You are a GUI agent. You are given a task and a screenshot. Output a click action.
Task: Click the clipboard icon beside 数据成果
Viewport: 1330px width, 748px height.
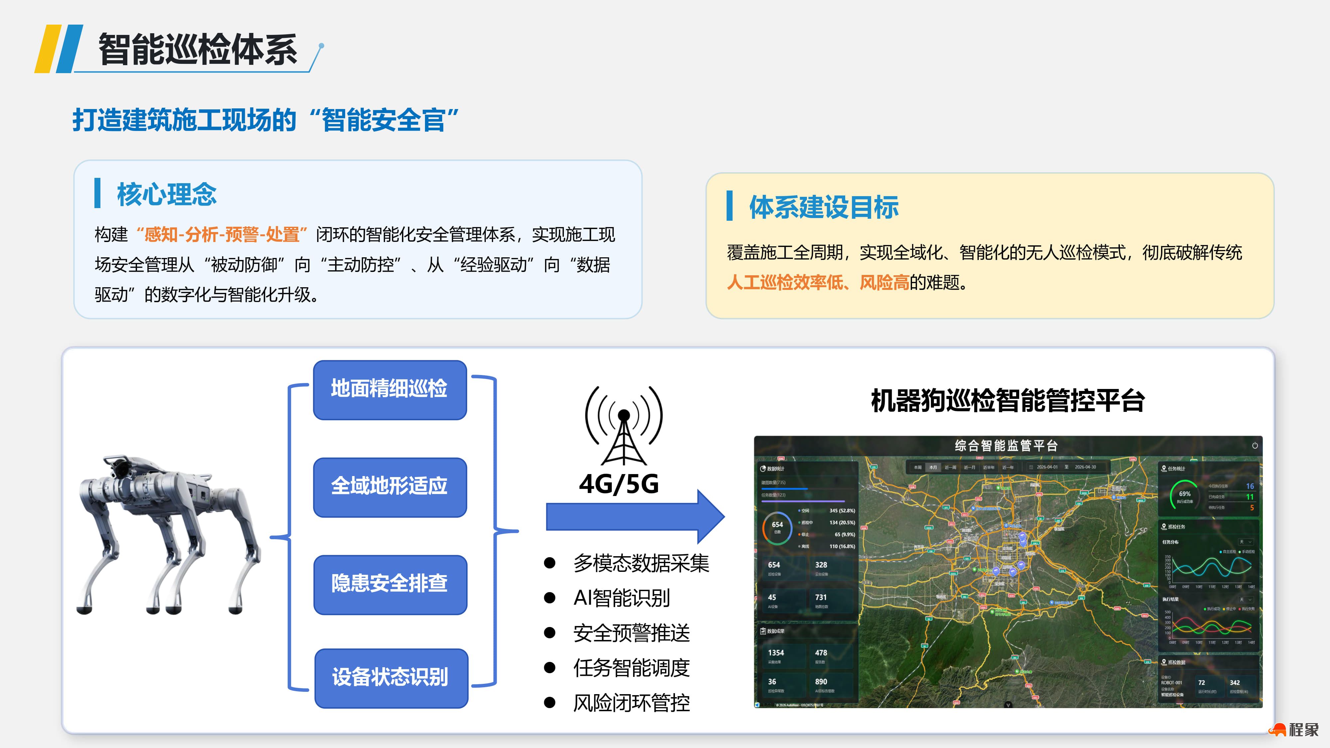point(762,631)
